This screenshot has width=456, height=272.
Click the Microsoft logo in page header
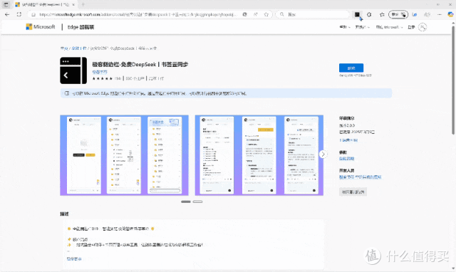click(x=41, y=27)
